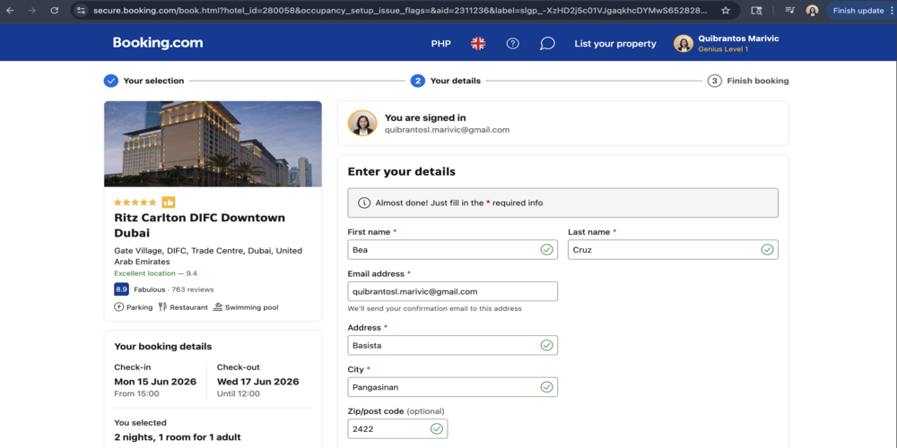
Task: Open site information icon in address bar
Action: point(82,10)
